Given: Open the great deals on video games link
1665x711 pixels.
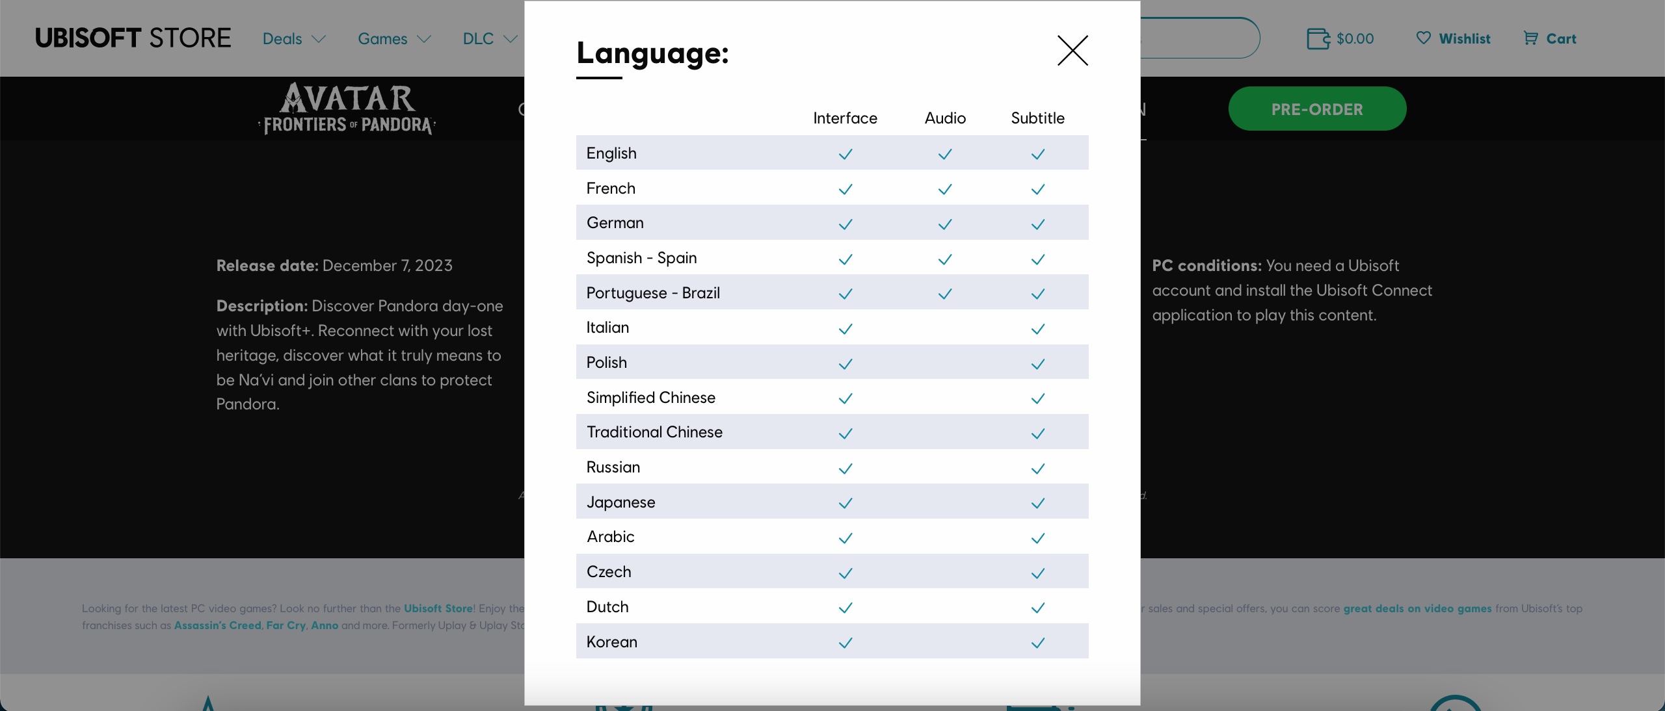Looking at the screenshot, I should pos(1417,608).
